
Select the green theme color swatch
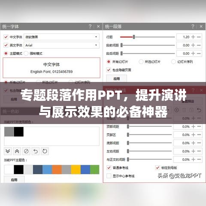(x=95, y=170)
